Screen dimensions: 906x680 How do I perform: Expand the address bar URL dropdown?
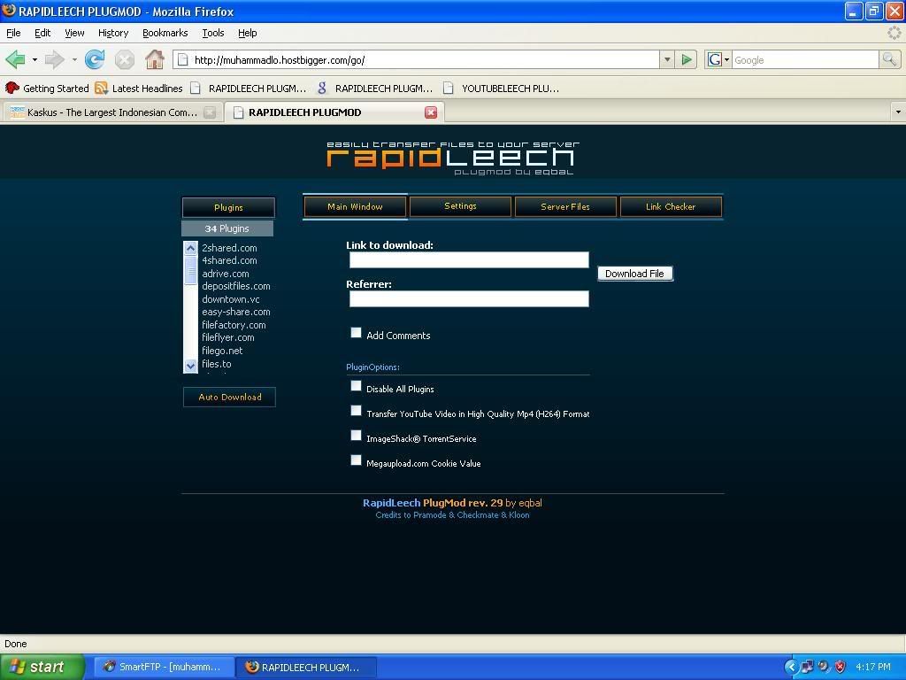click(x=667, y=59)
